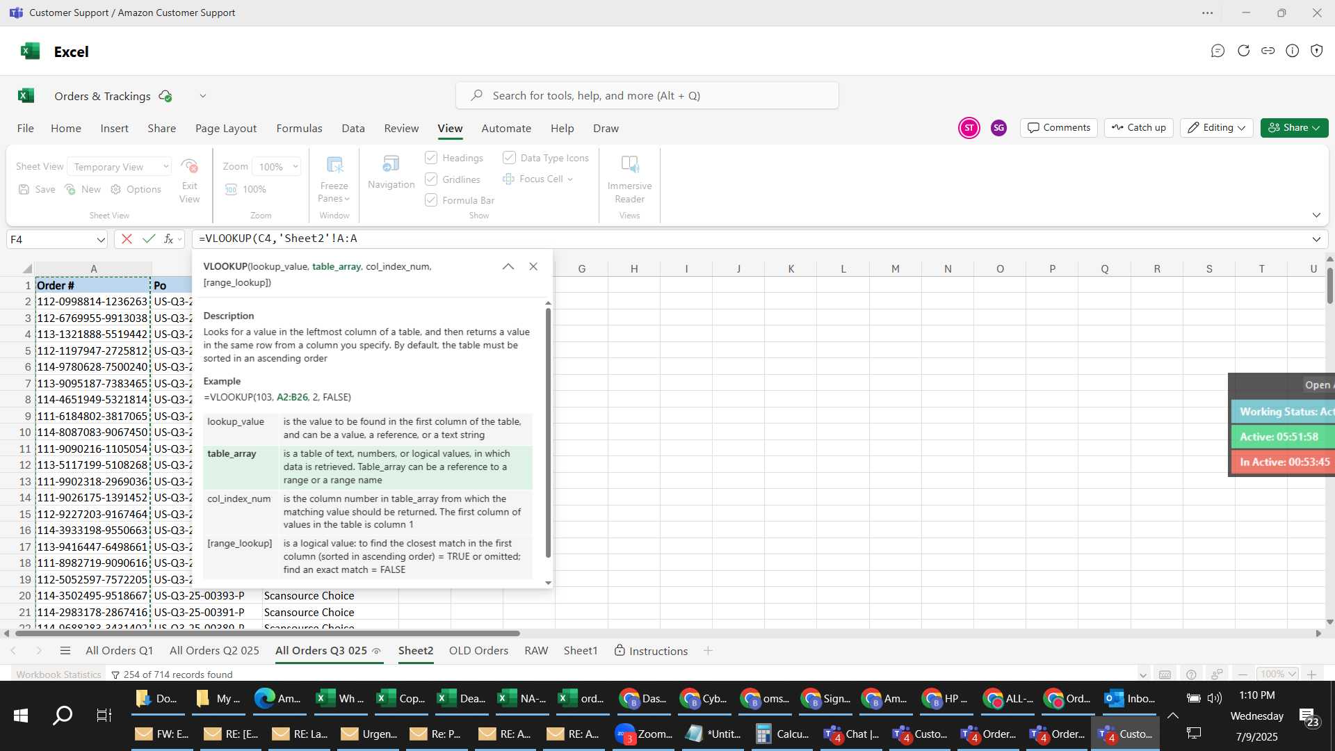
Task: Open the File menu
Action: 26,129
